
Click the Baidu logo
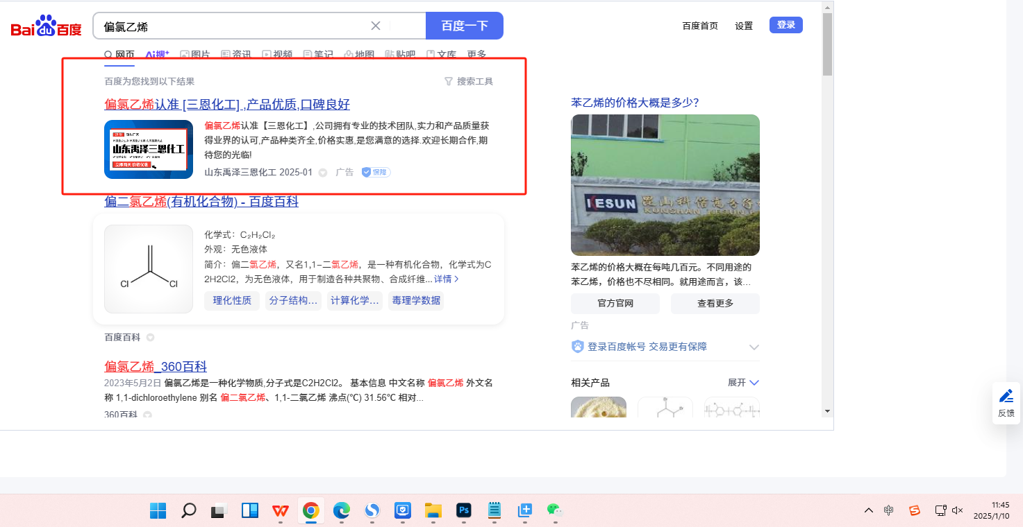(46, 27)
